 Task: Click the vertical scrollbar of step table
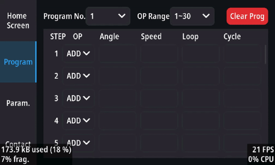pos(265,55)
